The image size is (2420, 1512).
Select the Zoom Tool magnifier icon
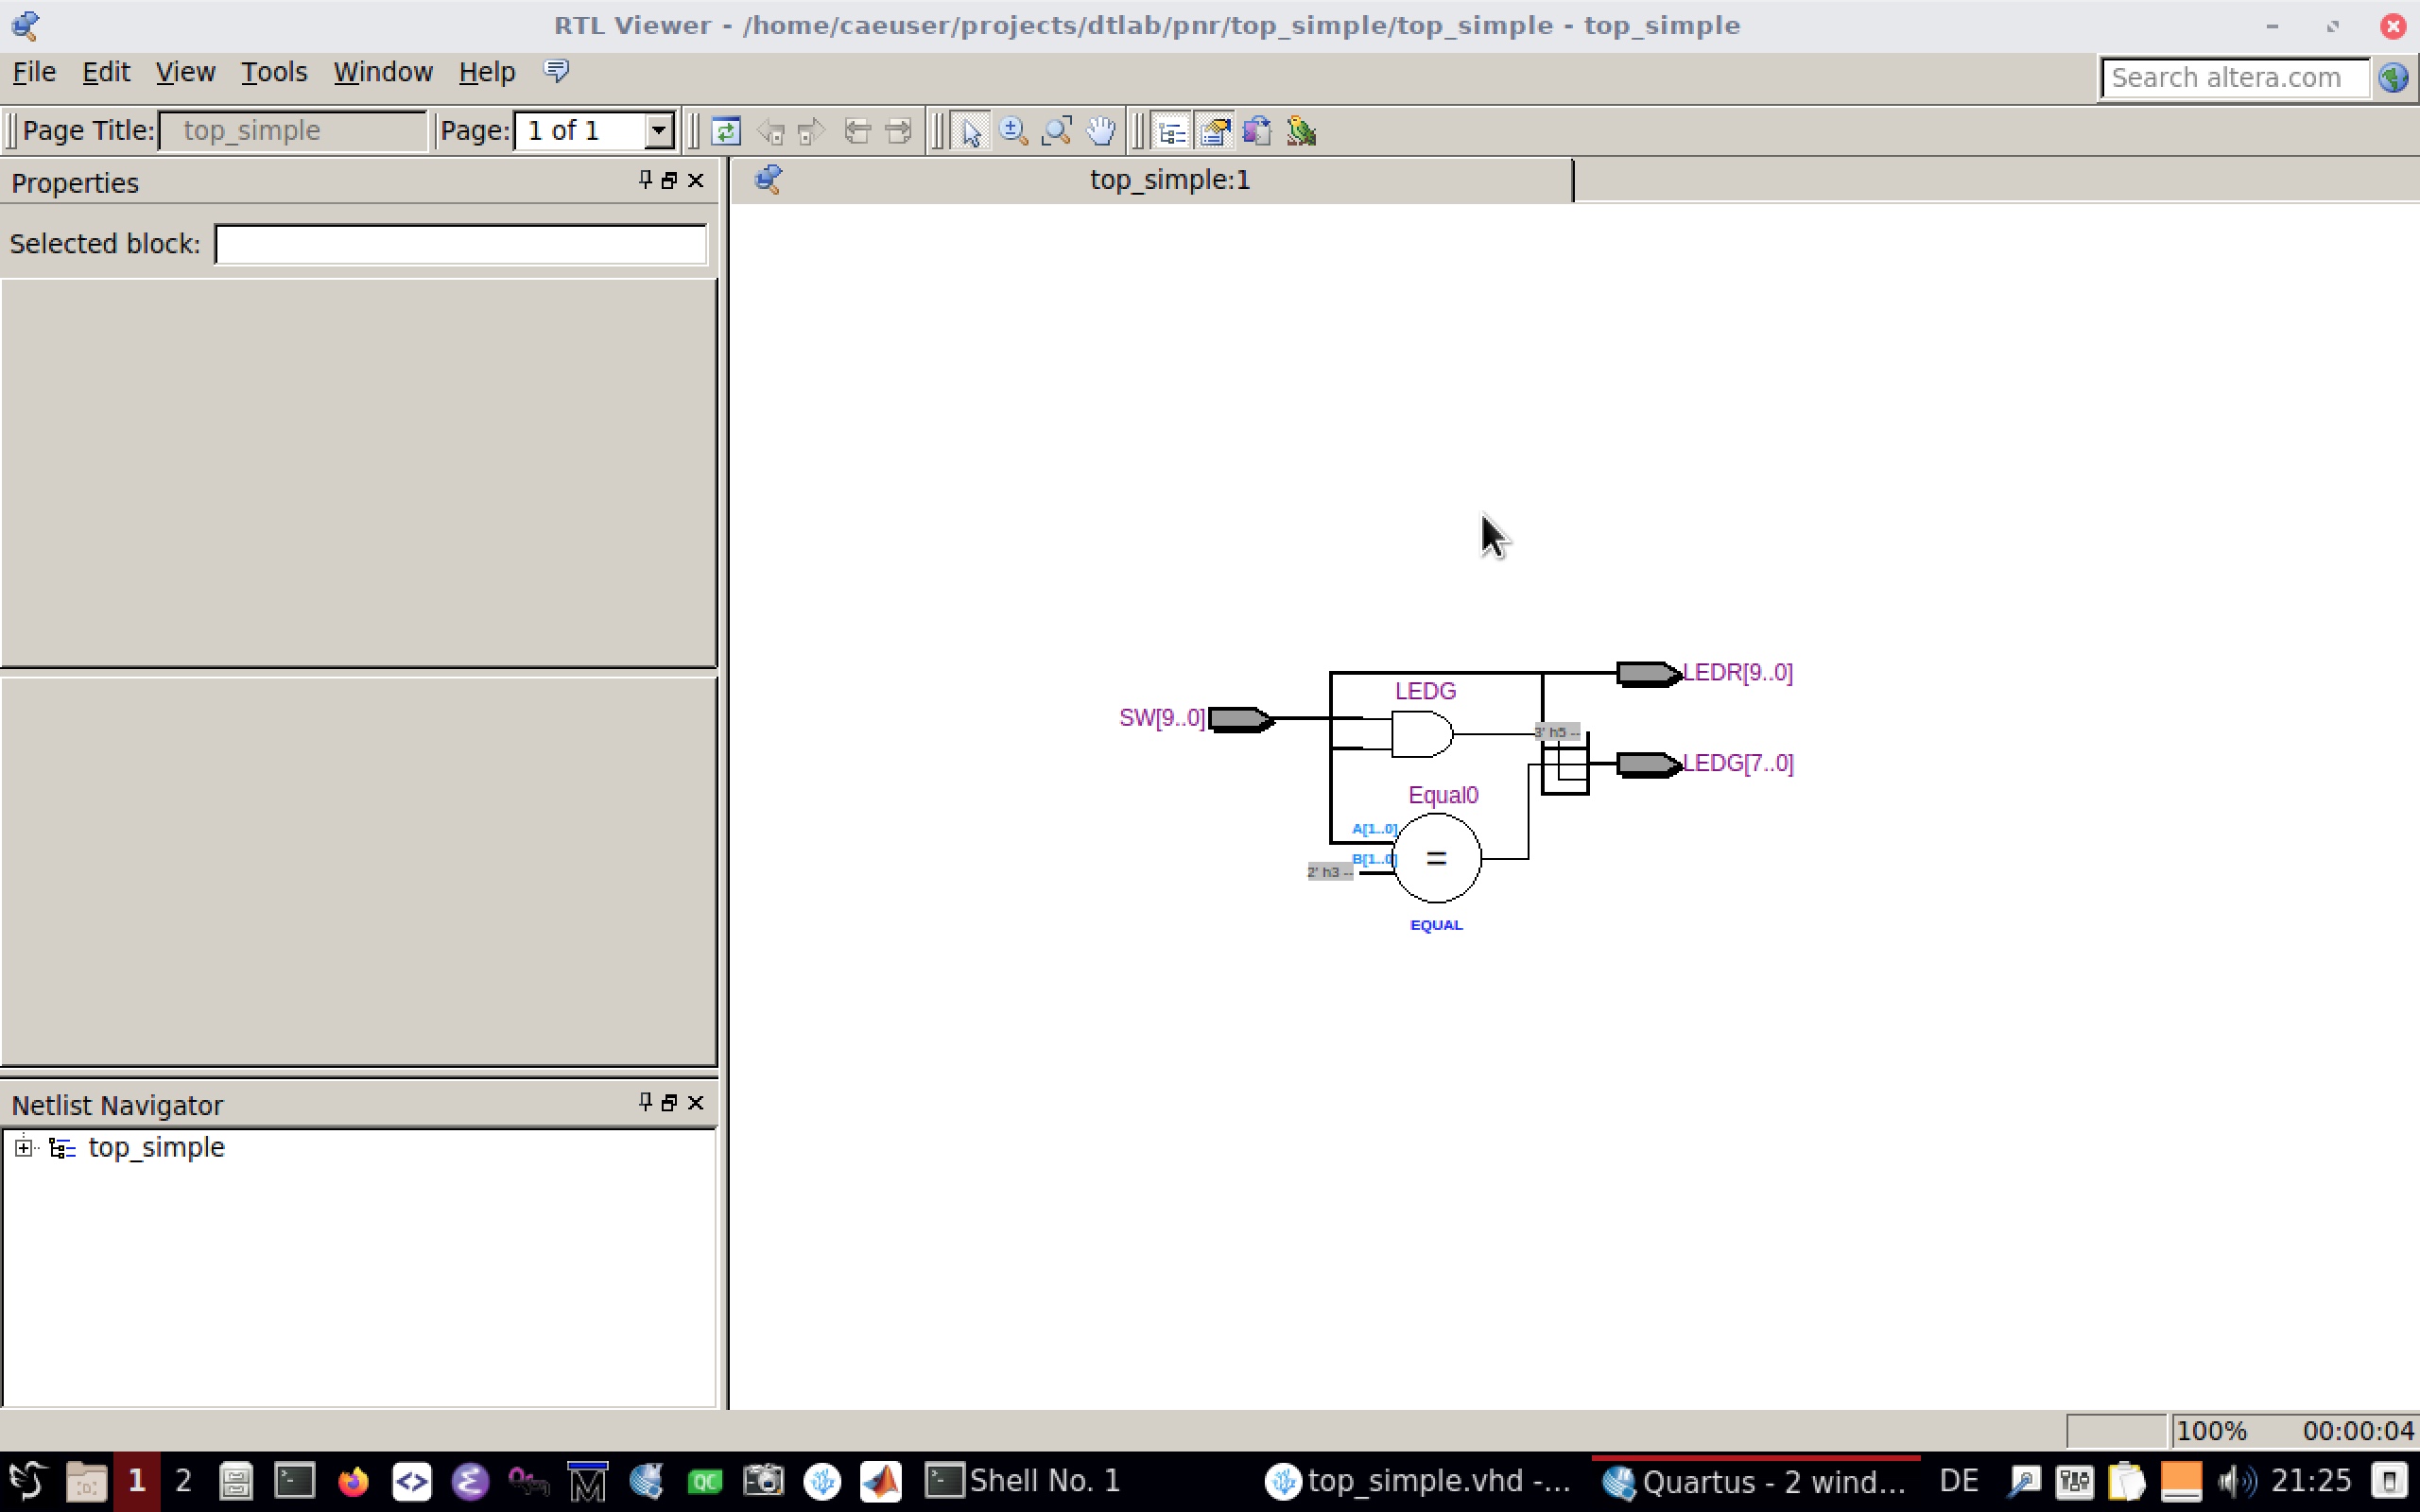coord(1013,131)
